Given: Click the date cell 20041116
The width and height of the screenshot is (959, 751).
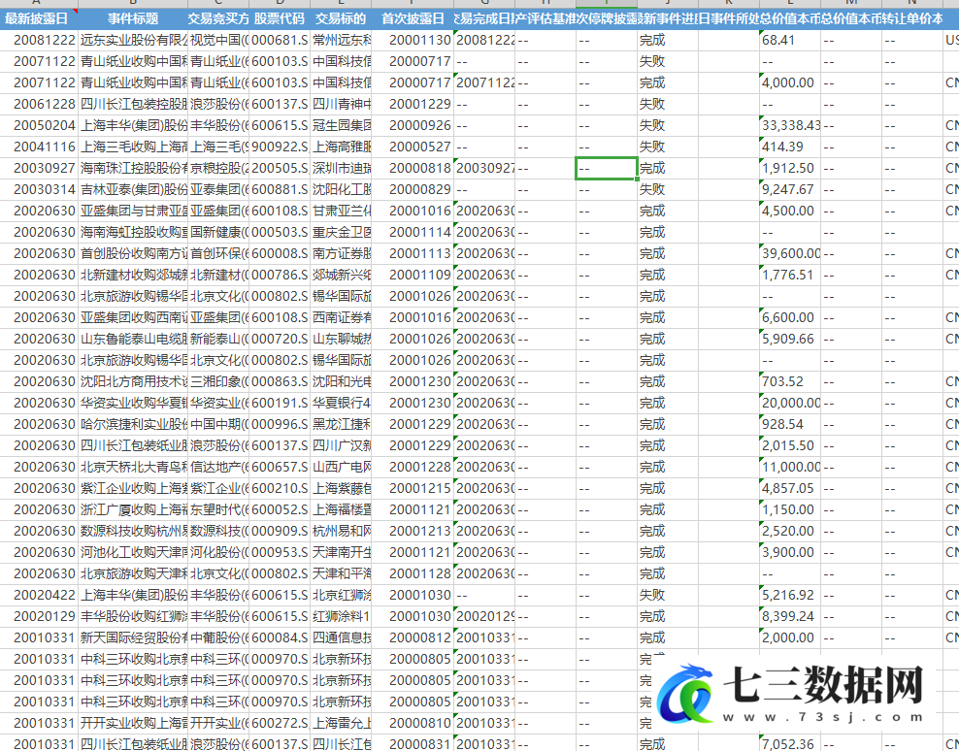Looking at the screenshot, I should pyautogui.click(x=39, y=147).
